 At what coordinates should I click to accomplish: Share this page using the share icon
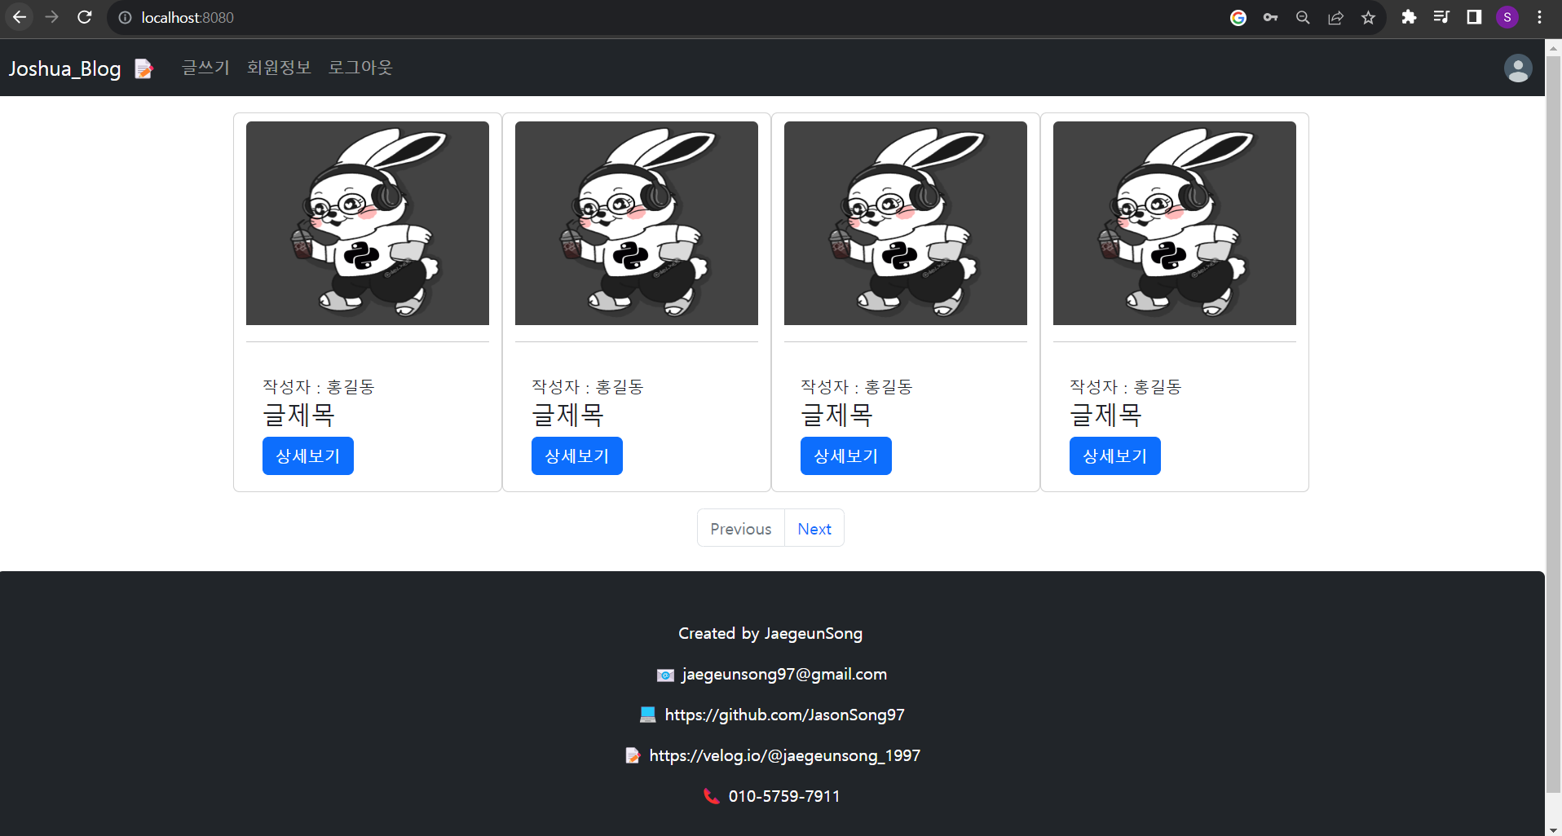(1336, 17)
